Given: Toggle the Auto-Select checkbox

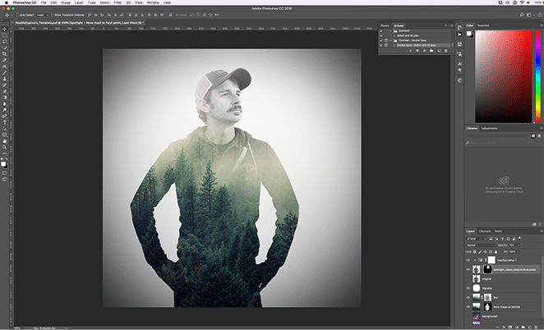Looking at the screenshot, I should point(17,15).
